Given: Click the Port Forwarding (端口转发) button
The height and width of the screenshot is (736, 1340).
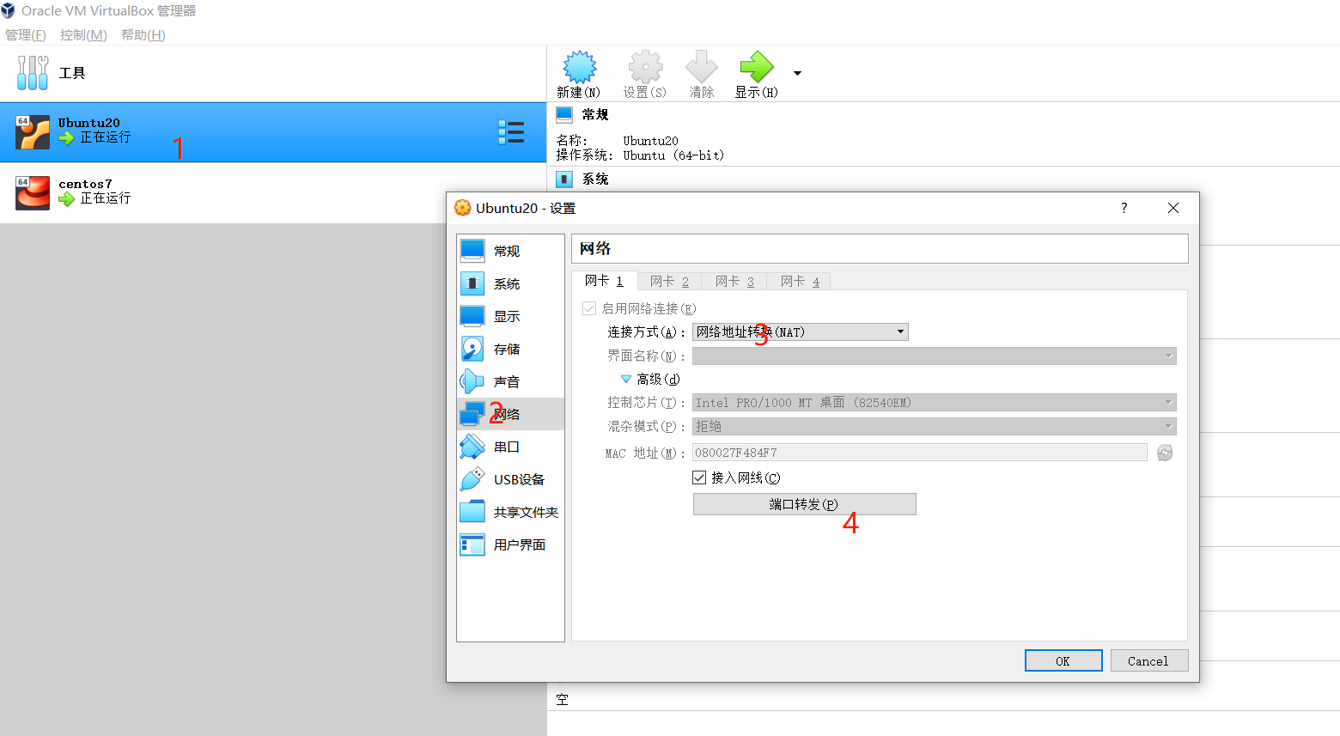Looking at the screenshot, I should coord(805,504).
